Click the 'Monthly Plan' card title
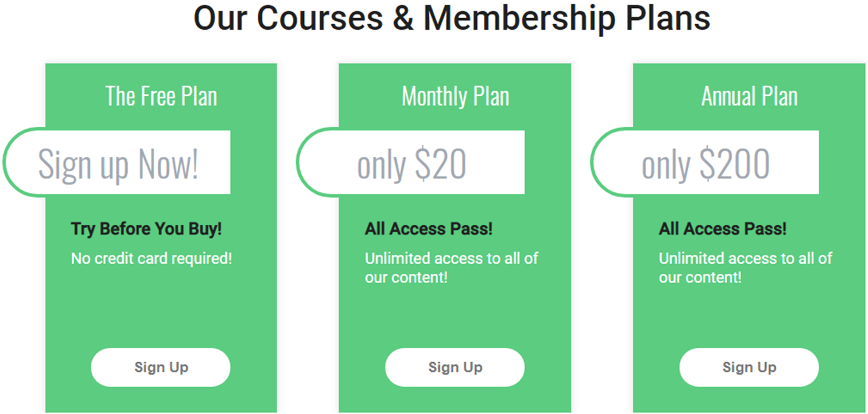 tap(455, 96)
